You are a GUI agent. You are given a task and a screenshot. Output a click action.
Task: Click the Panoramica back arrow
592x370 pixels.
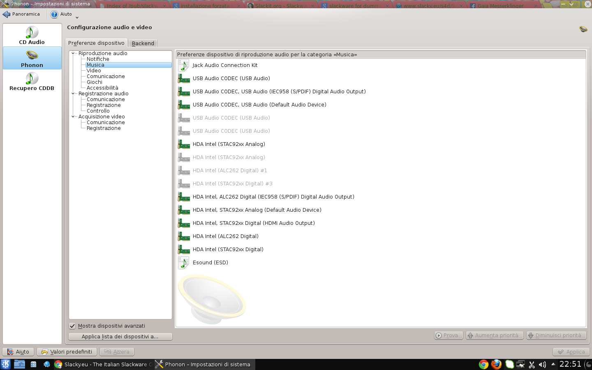(x=7, y=14)
